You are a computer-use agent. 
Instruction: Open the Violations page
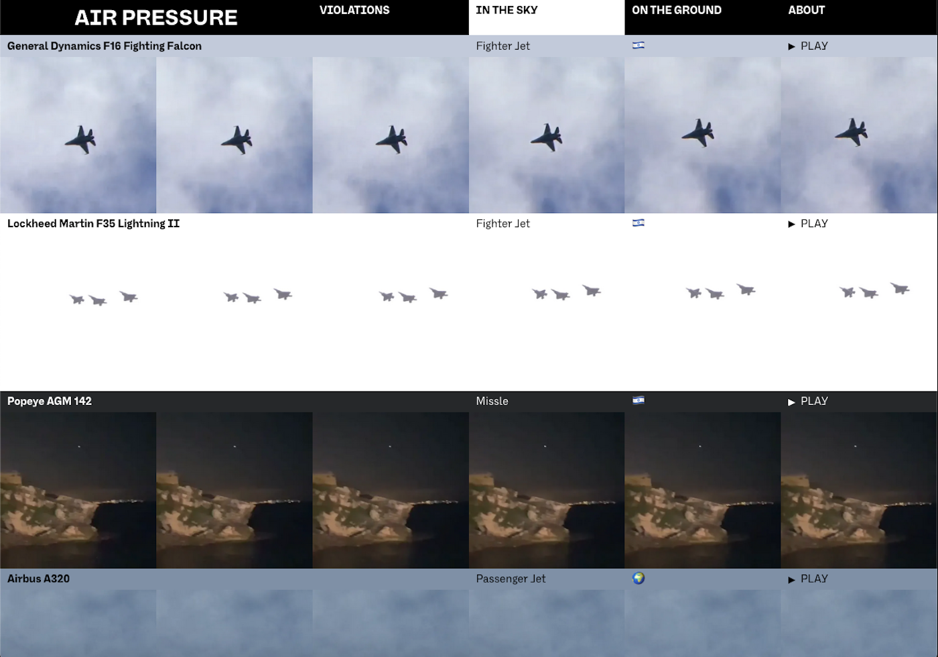pos(354,10)
